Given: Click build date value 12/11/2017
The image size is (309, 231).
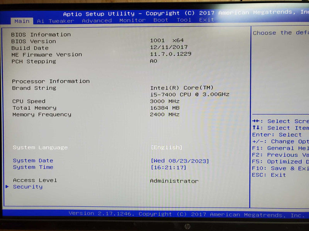Looking at the screenshot, I should pos(169,47).
